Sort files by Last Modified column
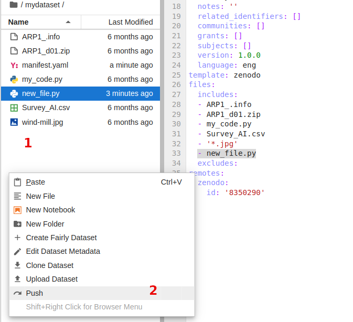 [131, 22]
